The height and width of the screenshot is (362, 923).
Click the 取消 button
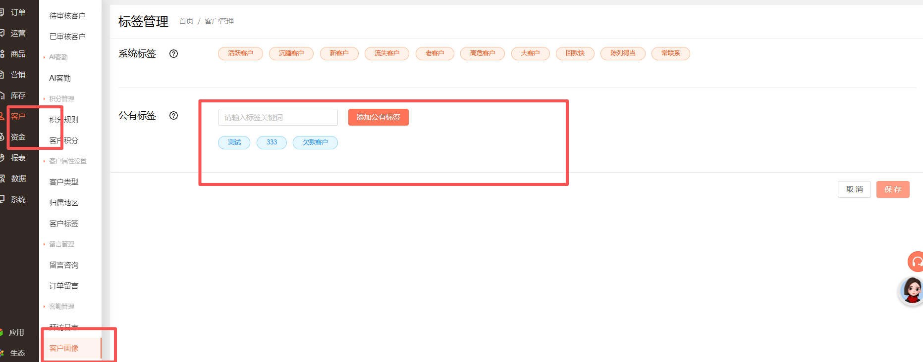[854, 189]
